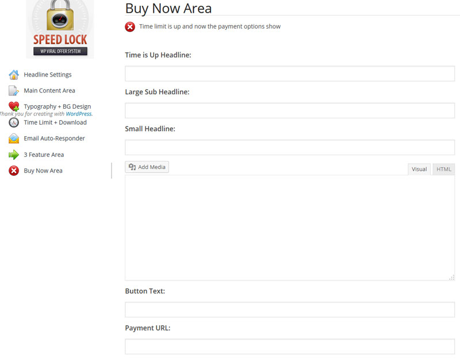Focus the Payment URL input field
This screenshot has width=460, height=361.
[x=290, y=347]
